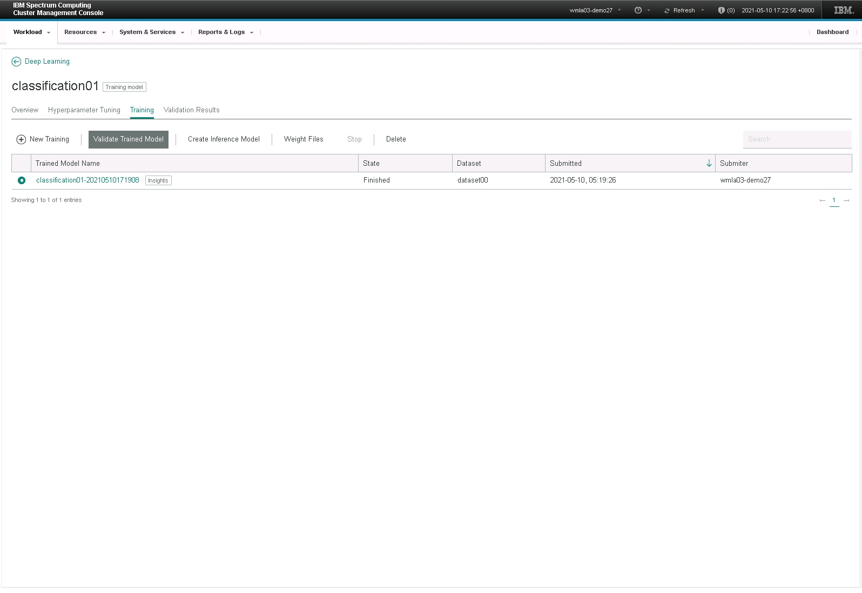Screen dimensions: 862x593
Task: Open the System & Services dropdown
Action: pyautogui.click(x=152, y=32)
